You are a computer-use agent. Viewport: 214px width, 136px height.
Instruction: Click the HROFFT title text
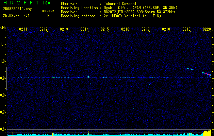click(x=21, y=3)
